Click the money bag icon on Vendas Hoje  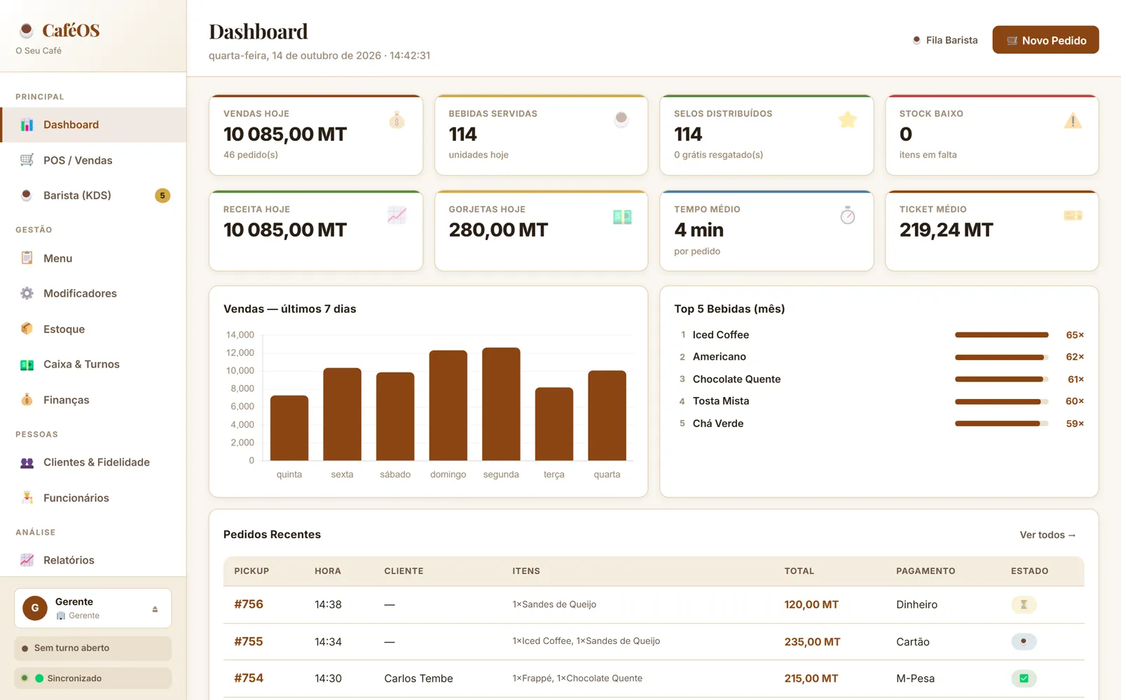(x=397, y=120)
